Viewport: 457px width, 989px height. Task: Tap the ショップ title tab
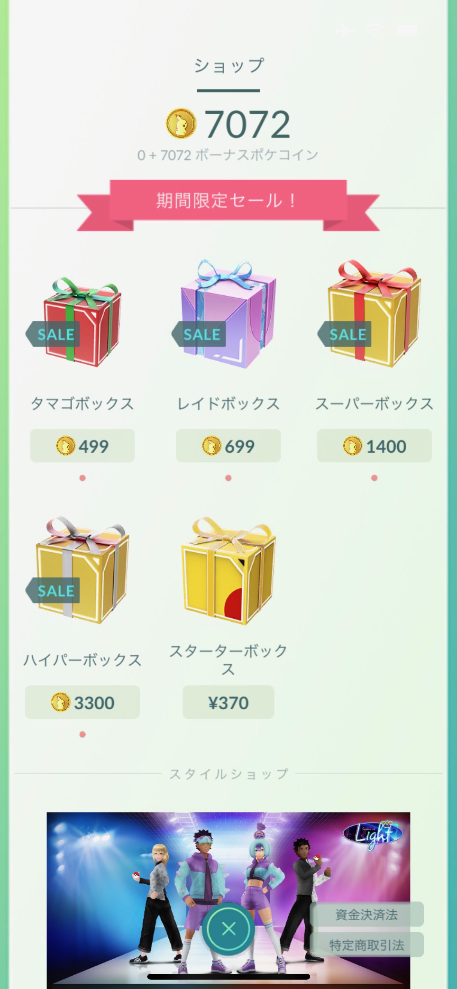point(228,66)
